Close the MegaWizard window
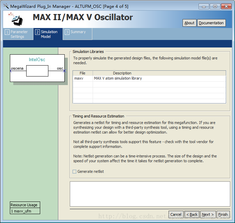 coord(226,6)
